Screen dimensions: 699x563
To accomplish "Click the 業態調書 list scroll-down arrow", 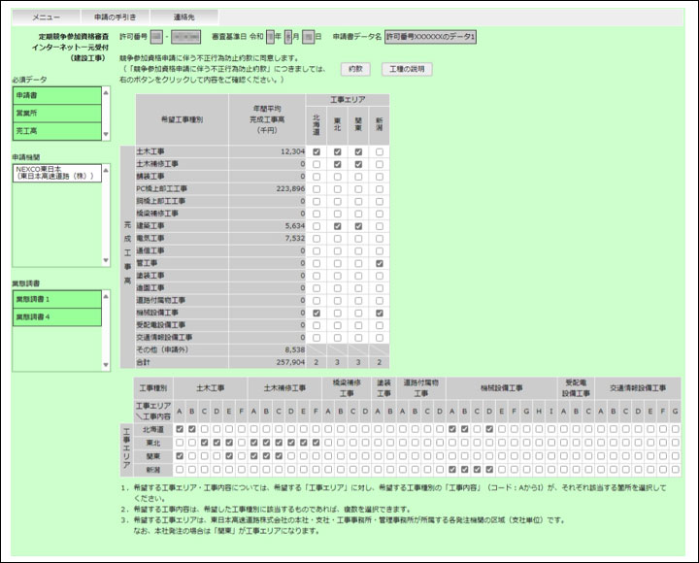I will pos(106,365).
